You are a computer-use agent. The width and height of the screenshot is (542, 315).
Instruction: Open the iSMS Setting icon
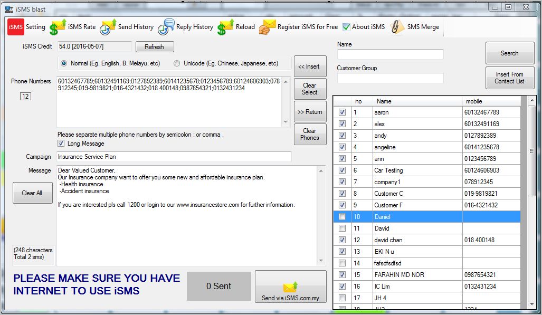coord(15,27)
